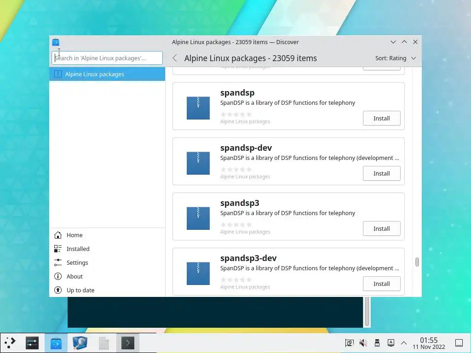Viewport: 471px width, 353px height.
Task: Click the spandsp3 star rating
Action: click(236, 224)
